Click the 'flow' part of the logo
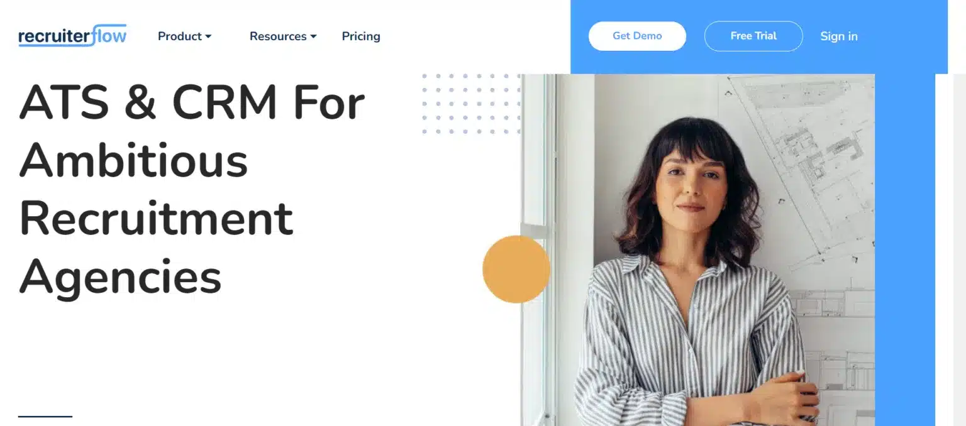The height and width of the screenshot is (426, 966). point(109,35)
